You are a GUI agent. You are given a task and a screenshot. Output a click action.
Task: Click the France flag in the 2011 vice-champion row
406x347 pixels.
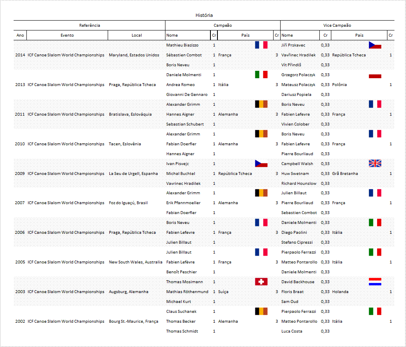[x=375, y=104]
